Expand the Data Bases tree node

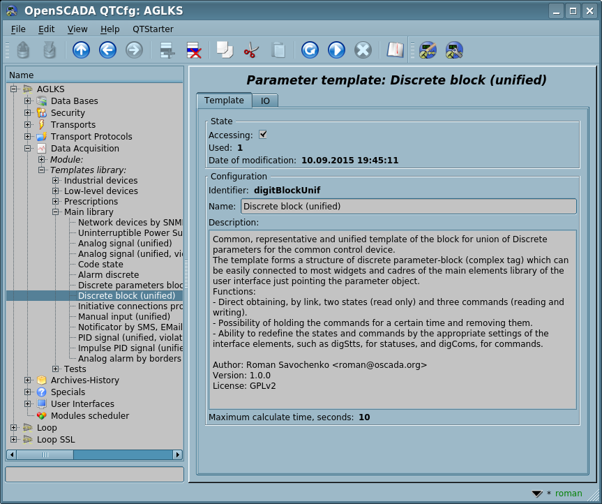point(28,101)
